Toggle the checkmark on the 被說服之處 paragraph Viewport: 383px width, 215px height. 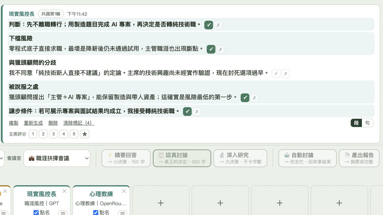pos(245,97)
